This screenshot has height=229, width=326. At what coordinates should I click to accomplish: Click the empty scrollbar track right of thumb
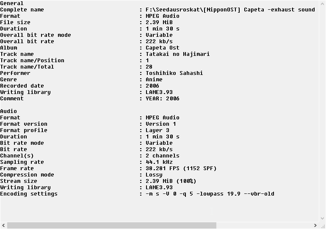(262, 226)
